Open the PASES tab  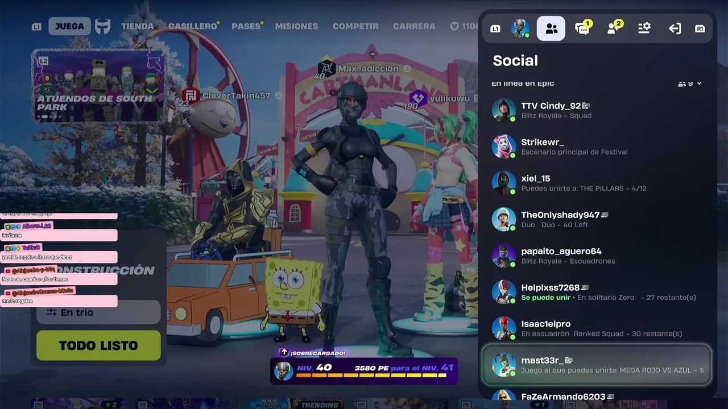(x=246, y=26)
